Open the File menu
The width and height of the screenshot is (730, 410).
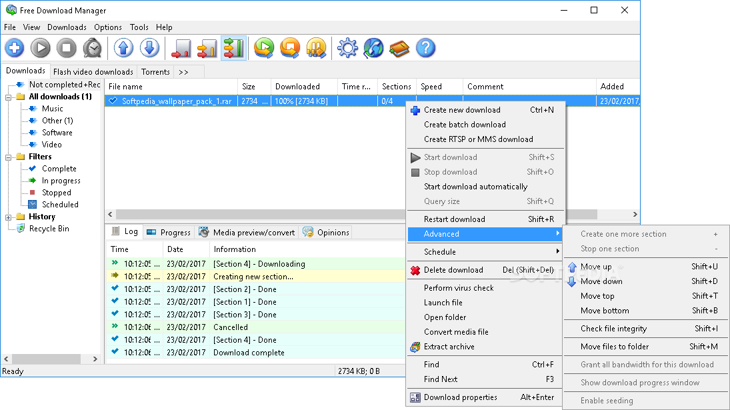point(10,27)
